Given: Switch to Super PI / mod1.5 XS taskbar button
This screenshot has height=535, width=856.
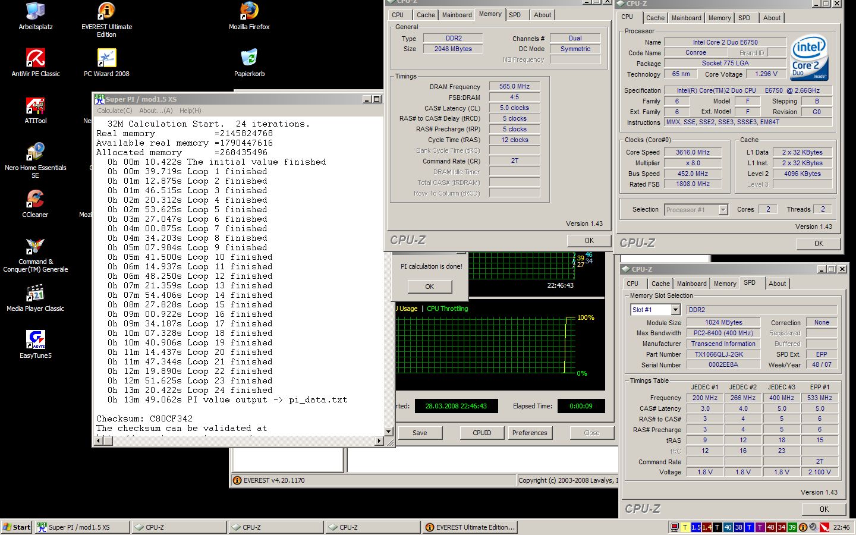Looking at the screenshot, I should click(x=82, y=527).
